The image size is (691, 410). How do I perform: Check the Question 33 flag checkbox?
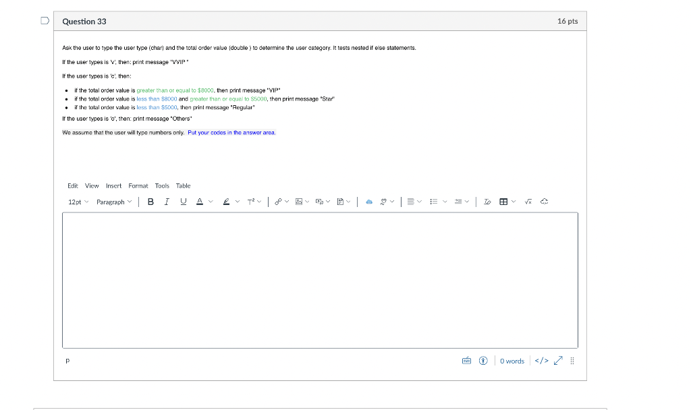[x=45, y=20]
